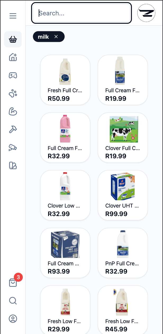This screenshot has width=163, height=334.
Task: Open the home improvement category icon
Action: [13, 58]
